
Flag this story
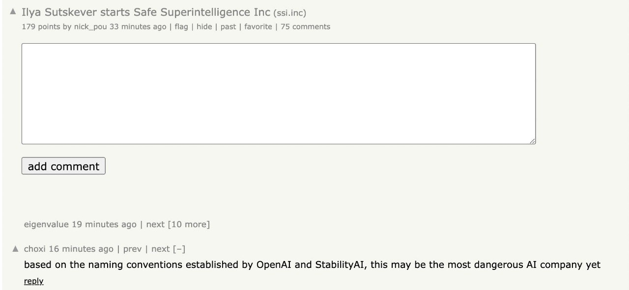pyautogui.click(x=181, y=26)
